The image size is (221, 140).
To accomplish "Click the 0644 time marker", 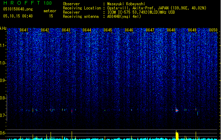I will point(87,30).
